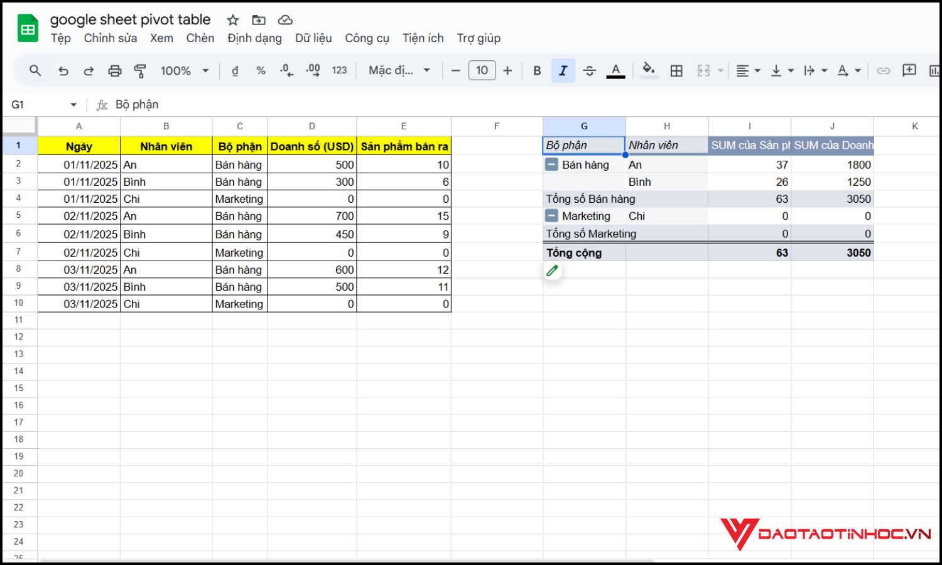The width and height of the screenshot is (942, 565).
Task: Insert a comment using the toolbar icon
Action: (909, 70)
